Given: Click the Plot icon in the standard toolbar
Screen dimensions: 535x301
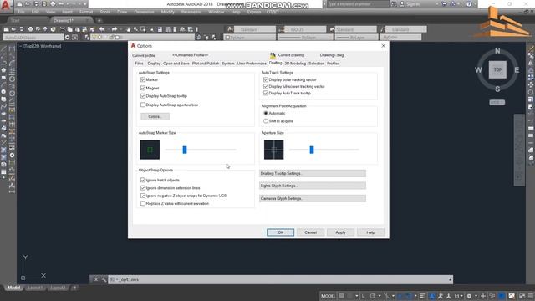Looking at the screenshot, I should click(30, 29).
